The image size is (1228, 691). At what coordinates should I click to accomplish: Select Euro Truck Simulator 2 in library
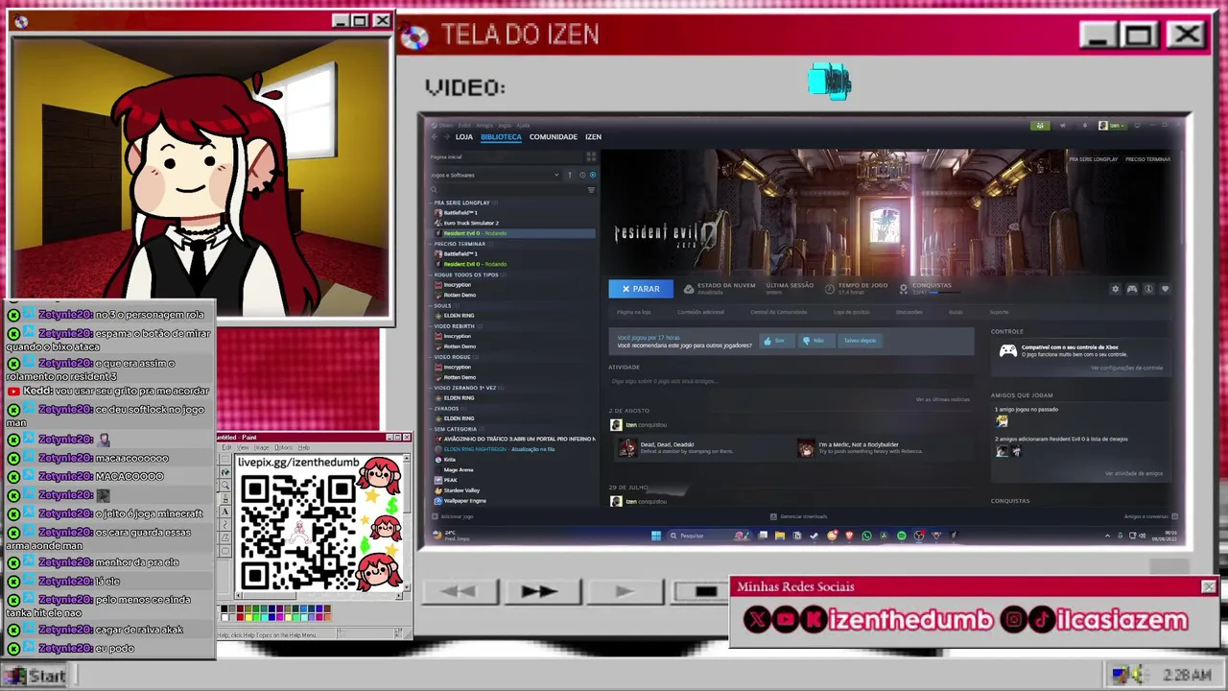[471, 223]
